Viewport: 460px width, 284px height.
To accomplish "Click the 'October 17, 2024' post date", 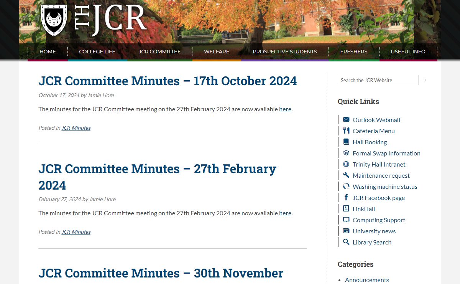I will click(x=59, y=95).
